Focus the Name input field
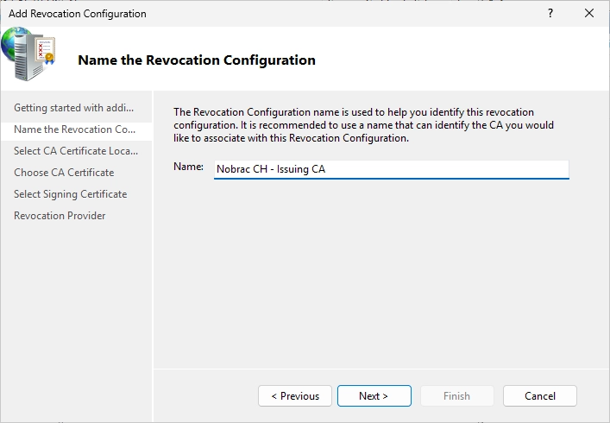 point(392,169)
